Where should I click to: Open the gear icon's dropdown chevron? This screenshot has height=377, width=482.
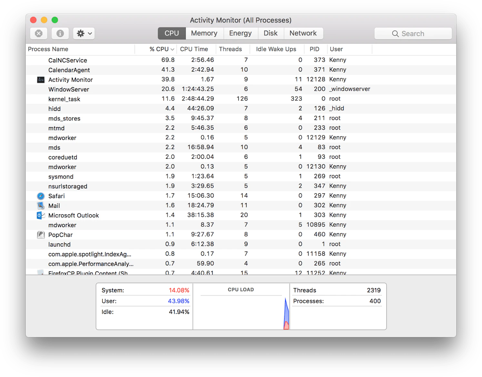(89, 33)
